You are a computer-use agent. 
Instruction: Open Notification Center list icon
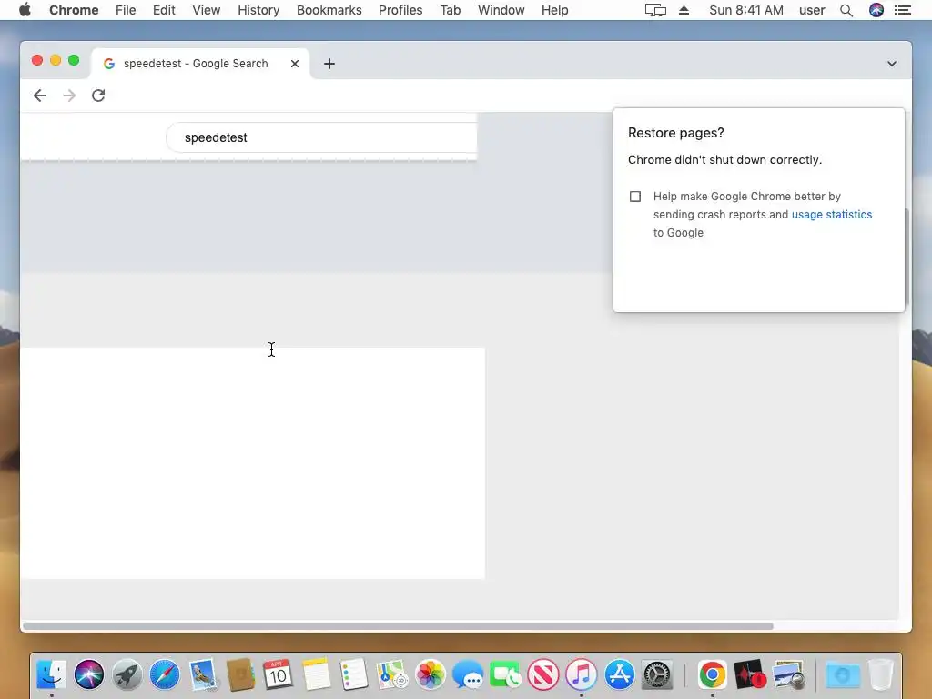903,10
